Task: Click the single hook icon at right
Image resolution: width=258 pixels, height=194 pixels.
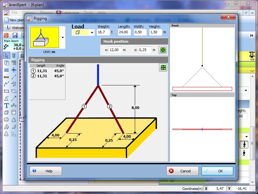Action: pyautogui.click(x=244, y=144)
